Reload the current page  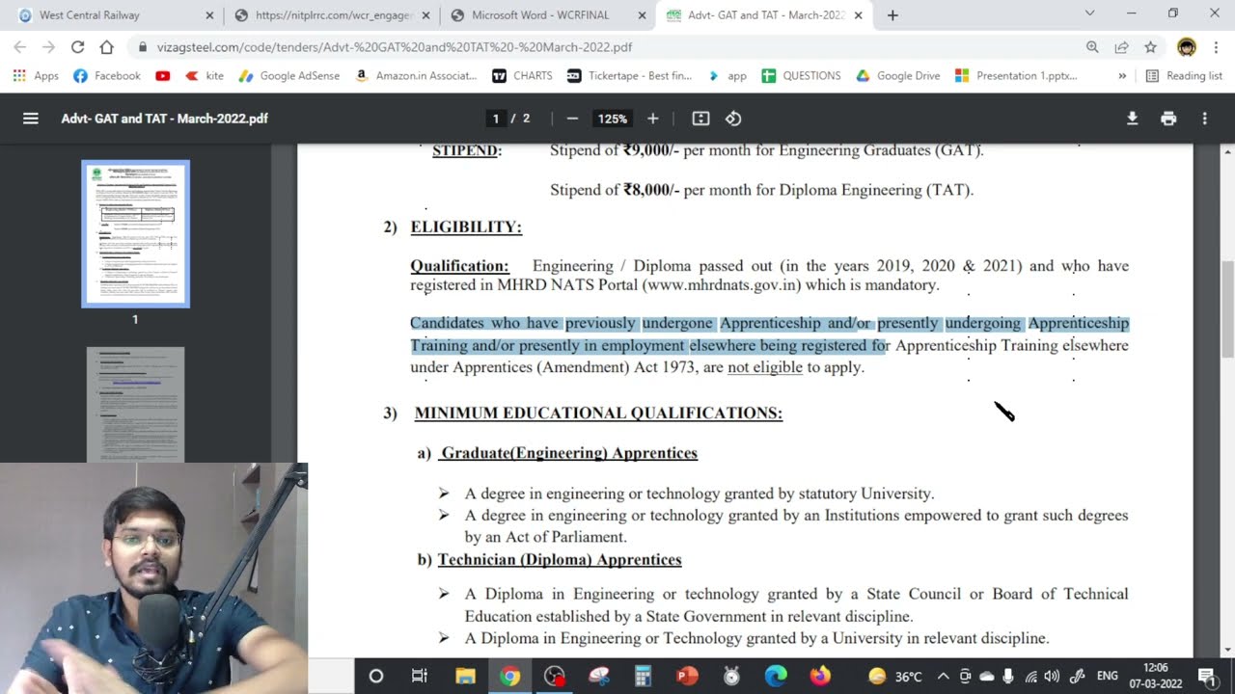[77, 47]
